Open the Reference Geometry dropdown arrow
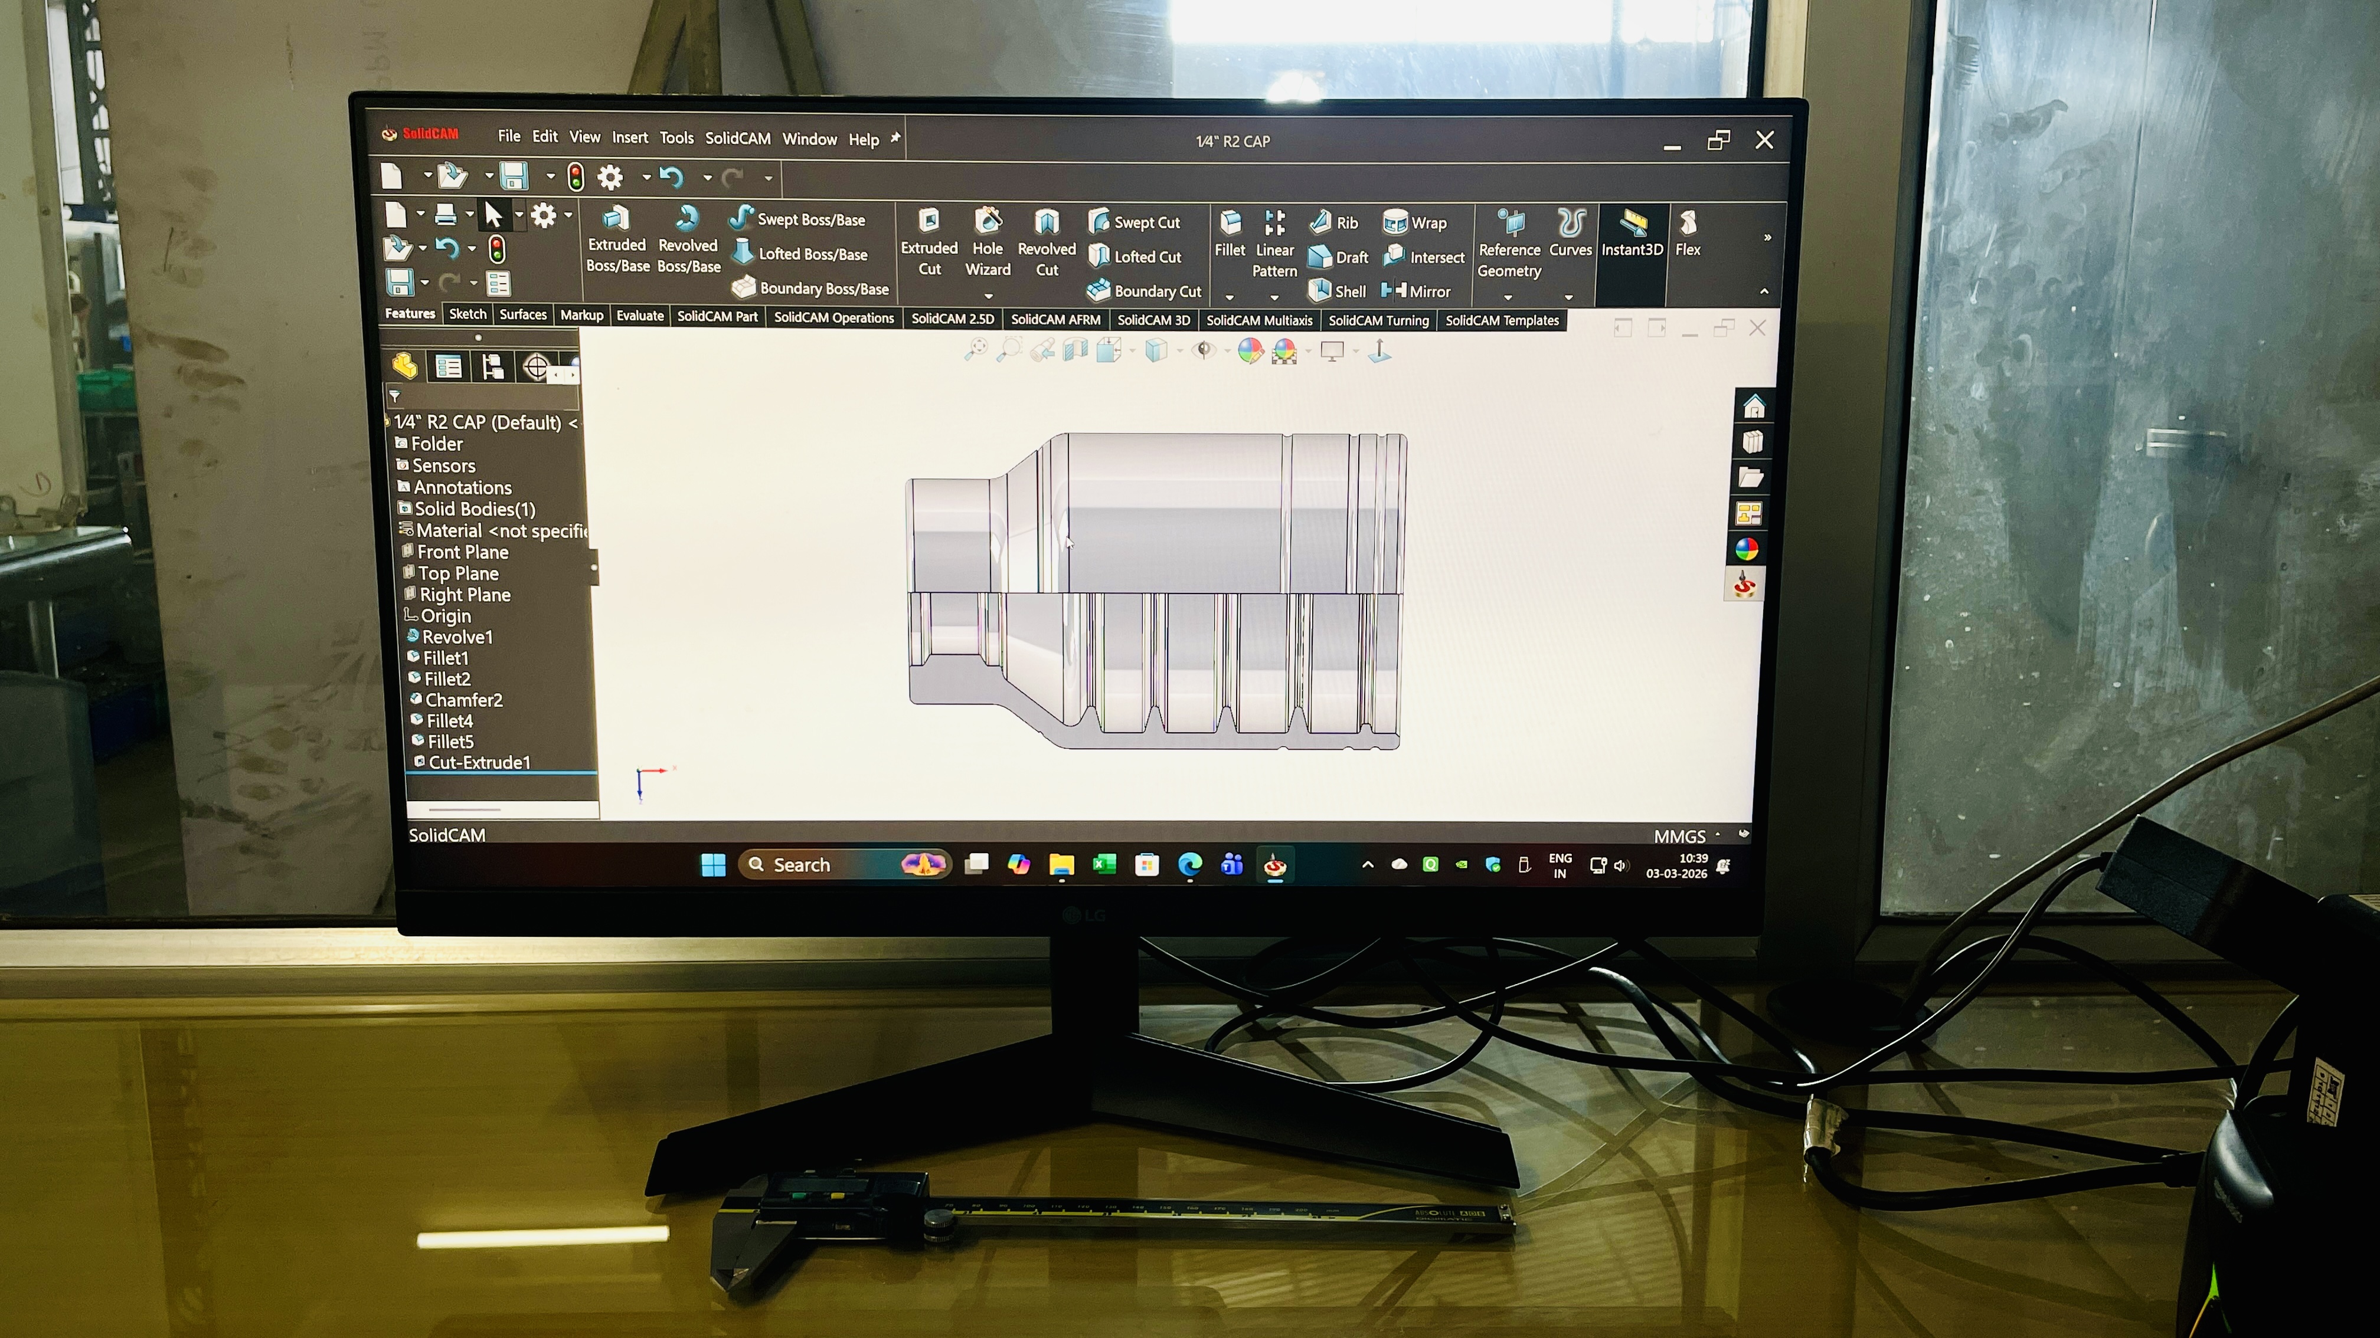 [x=1508, y=297]
